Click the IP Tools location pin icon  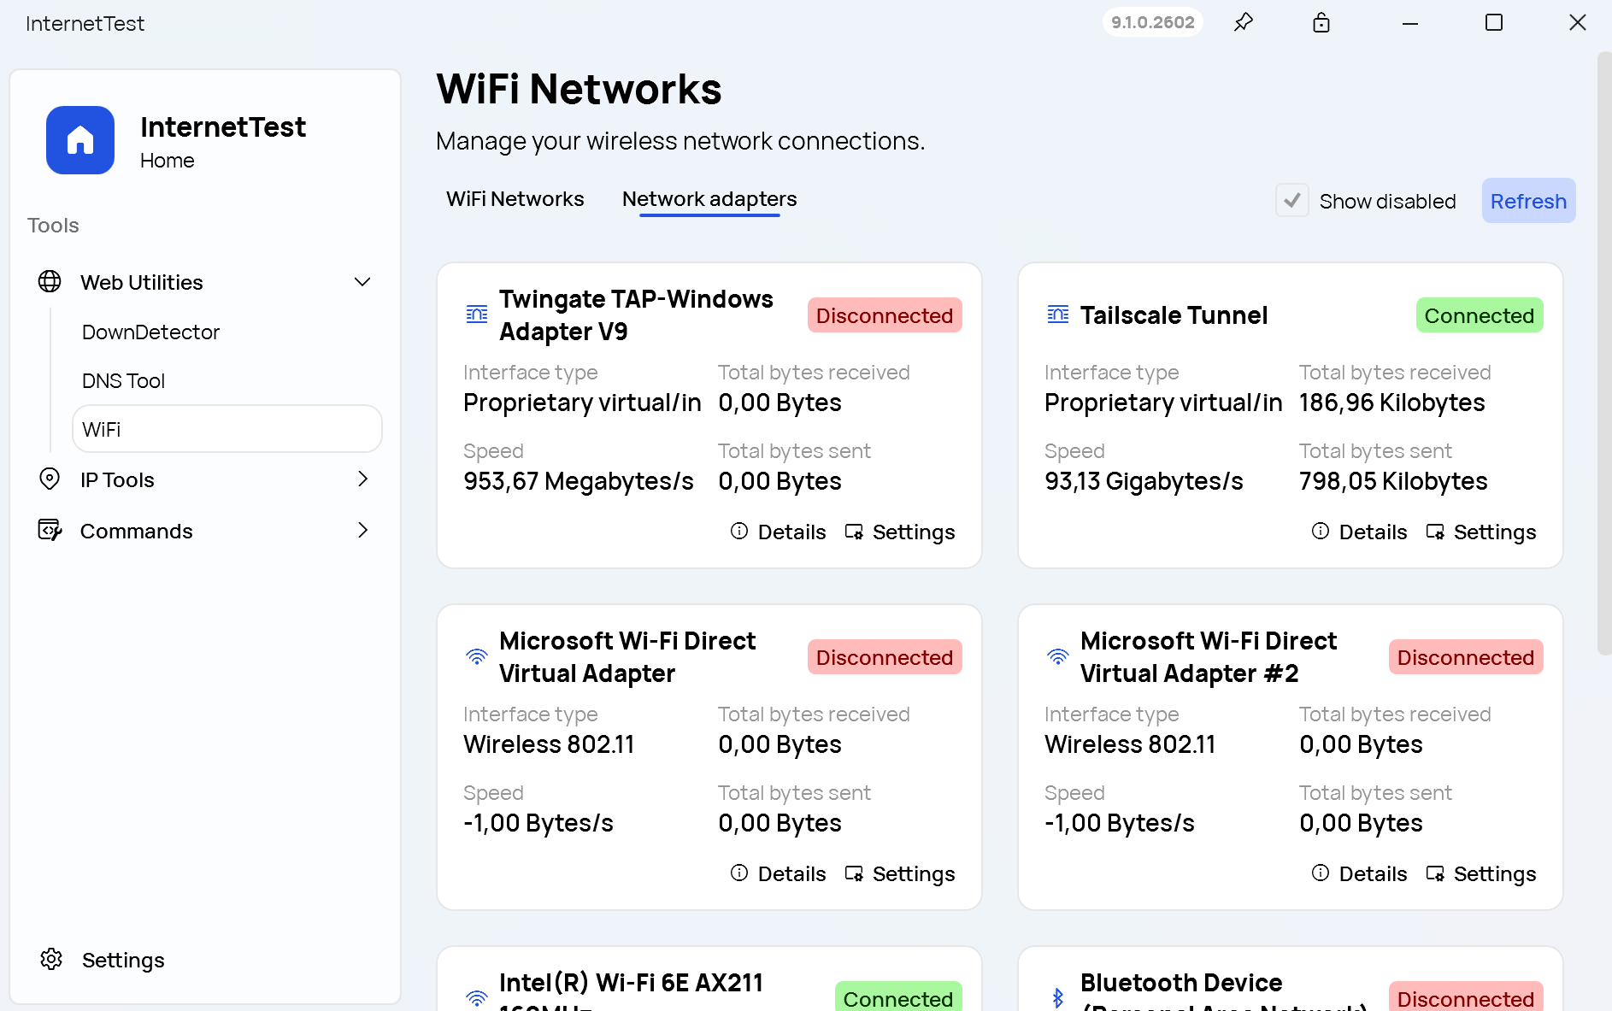coord(50,479)
